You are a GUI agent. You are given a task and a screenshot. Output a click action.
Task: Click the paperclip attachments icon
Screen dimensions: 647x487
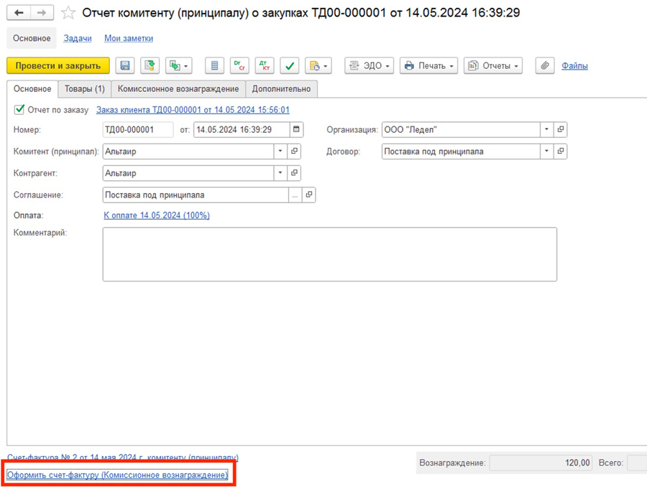tap(545, 66)
